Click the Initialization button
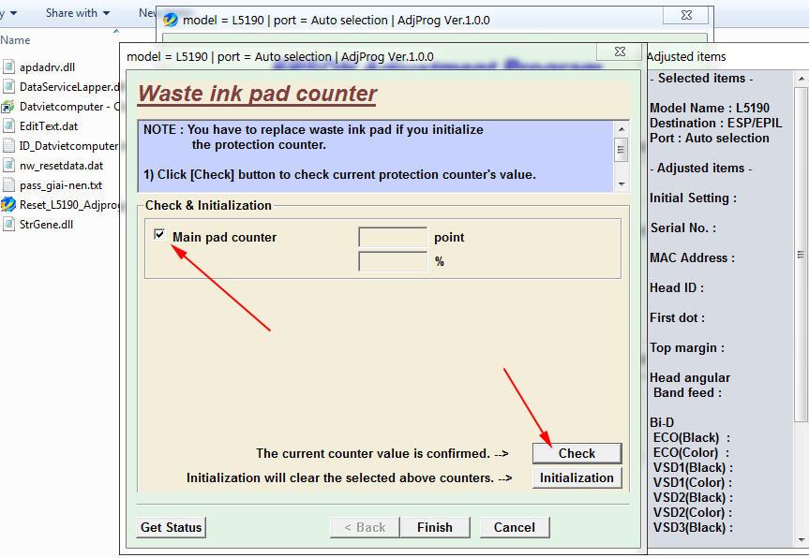The height and width of the screenshot is (558, 809). tap(577, 477)
